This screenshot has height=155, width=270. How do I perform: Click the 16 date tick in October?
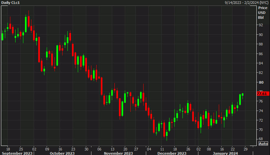coord(60,149)
